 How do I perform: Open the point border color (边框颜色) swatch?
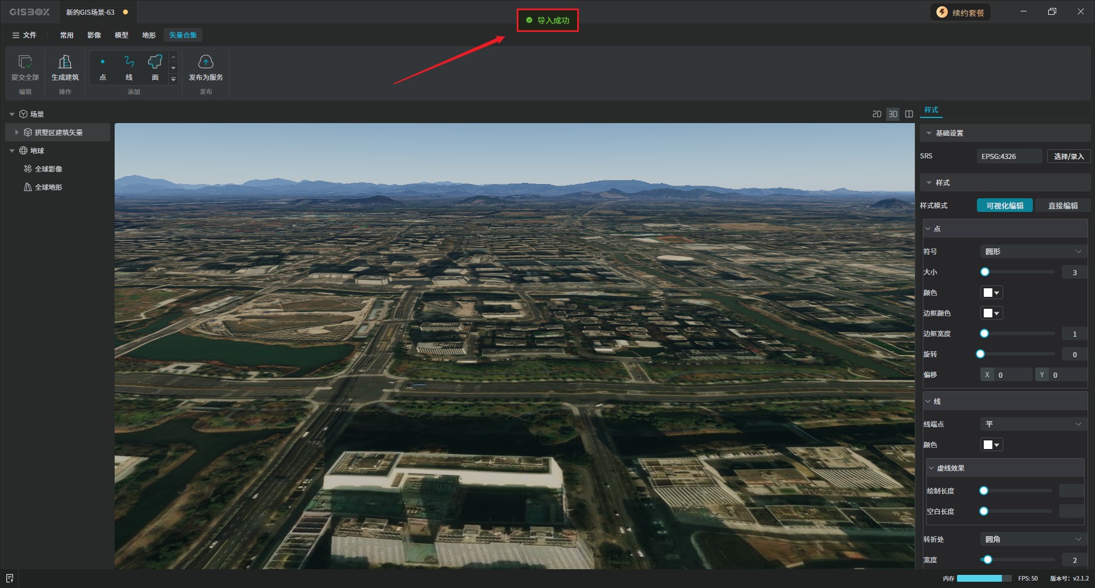991,313
